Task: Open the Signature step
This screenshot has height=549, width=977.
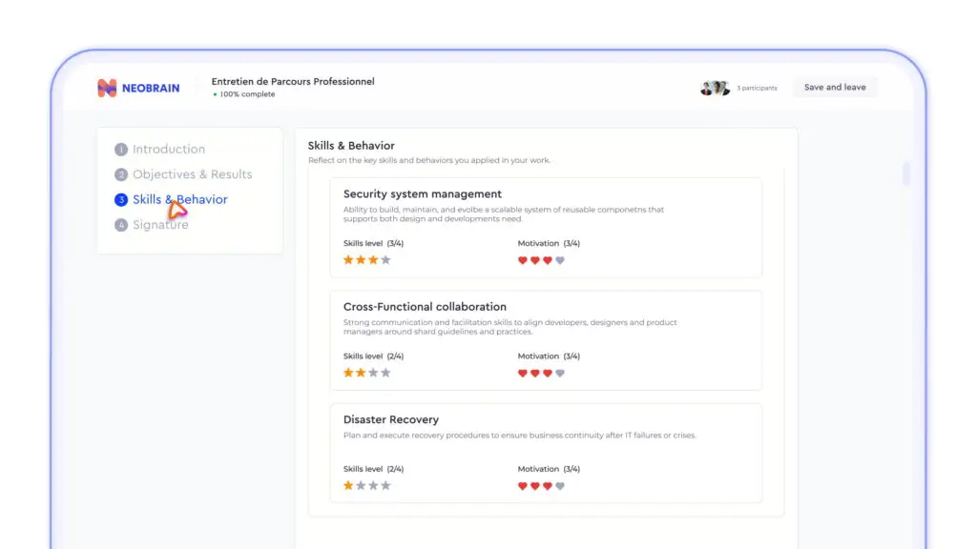Action: point(160,225)
